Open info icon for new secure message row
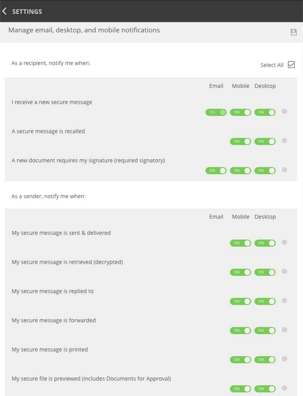 pos(284,111)
